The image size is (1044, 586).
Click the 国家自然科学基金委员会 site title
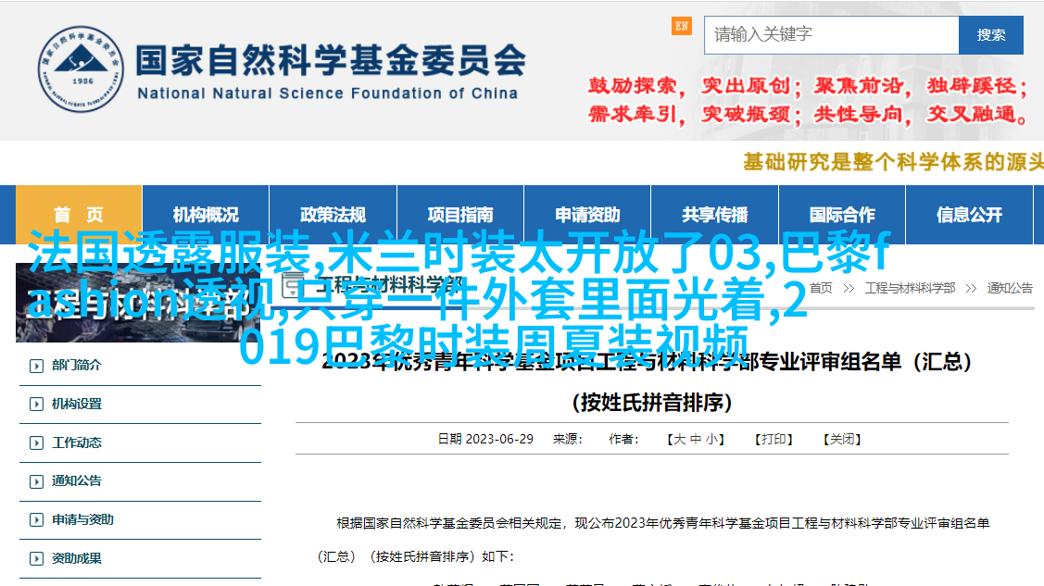tap(331, 60)
